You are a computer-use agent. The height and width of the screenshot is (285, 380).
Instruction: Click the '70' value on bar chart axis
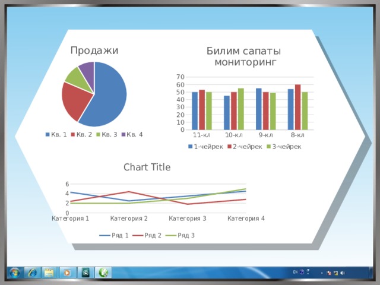180,77
